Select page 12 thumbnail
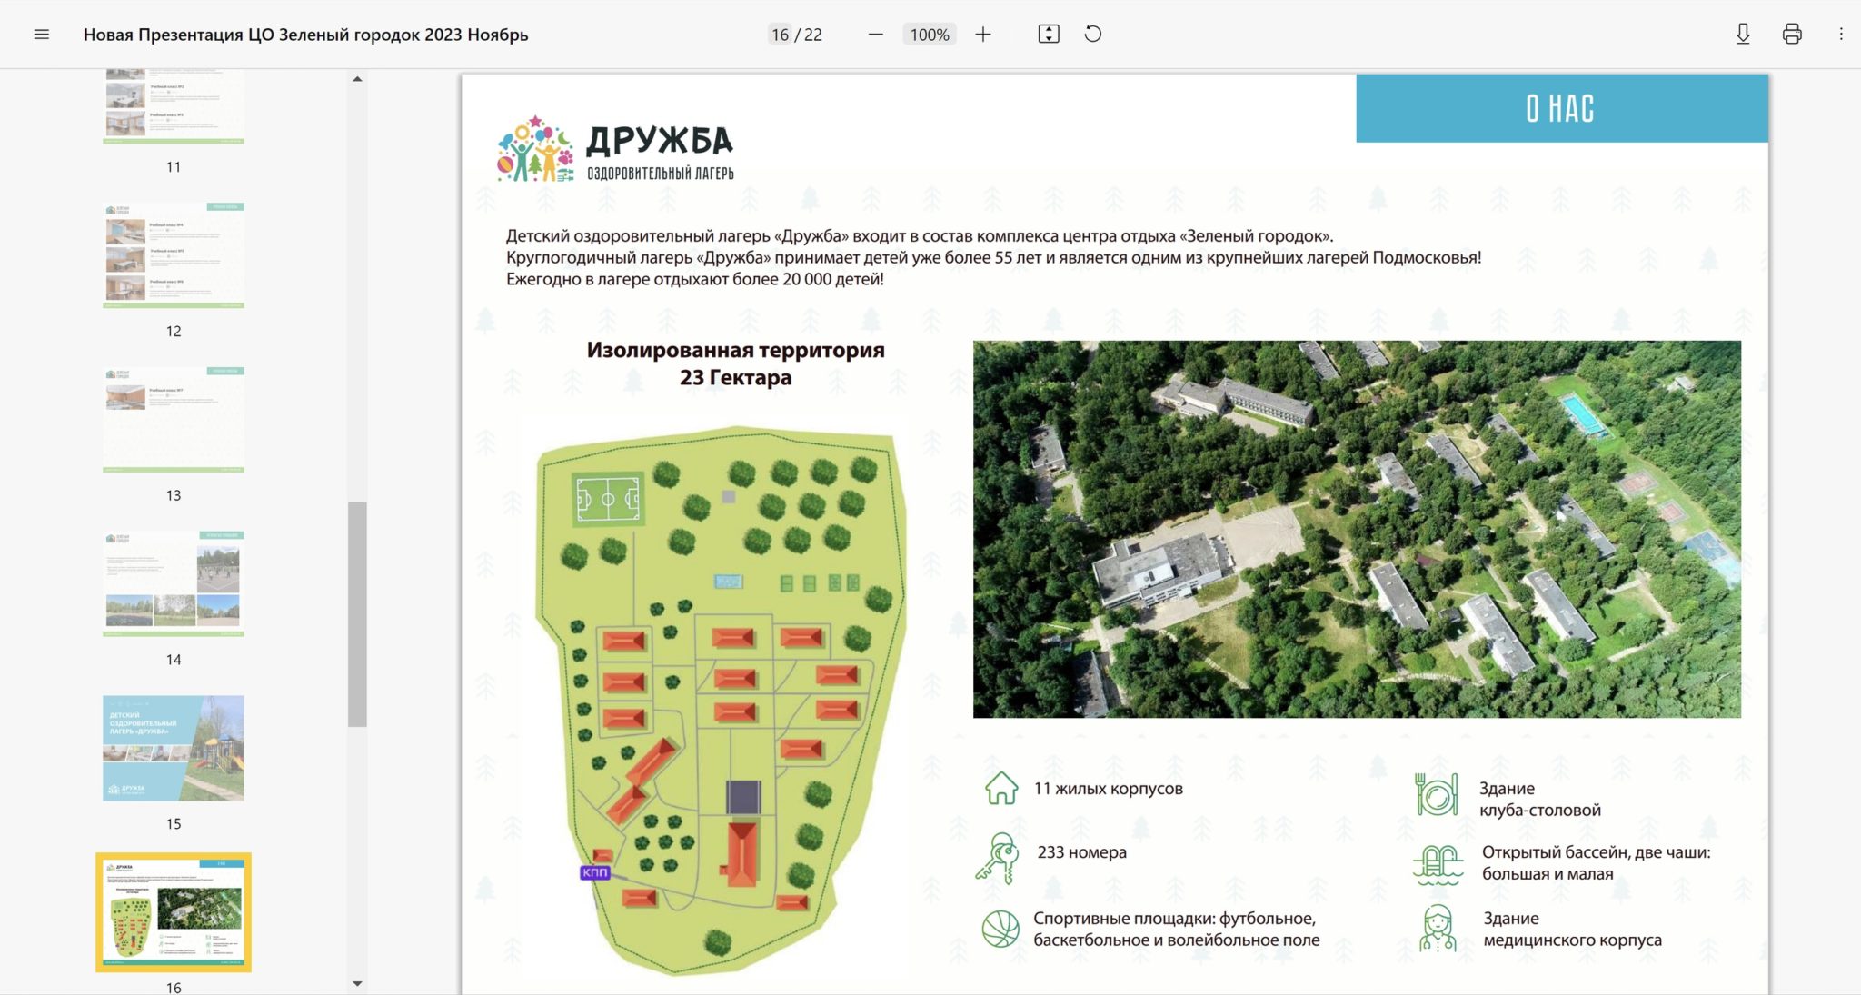This screenshot has height=995, width=1861. pos(174,255)
